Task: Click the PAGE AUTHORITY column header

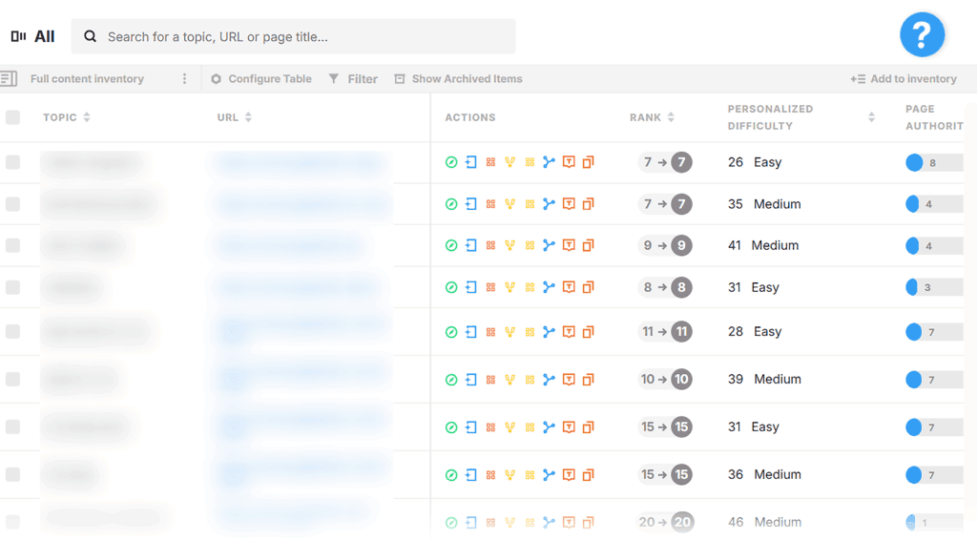Action: 934,117
